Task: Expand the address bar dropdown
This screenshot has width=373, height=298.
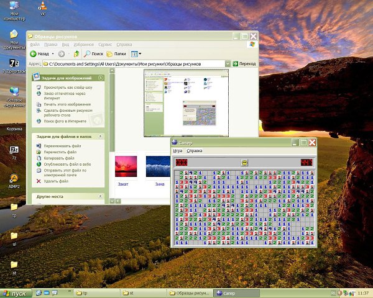Action: tap(228, 64)
